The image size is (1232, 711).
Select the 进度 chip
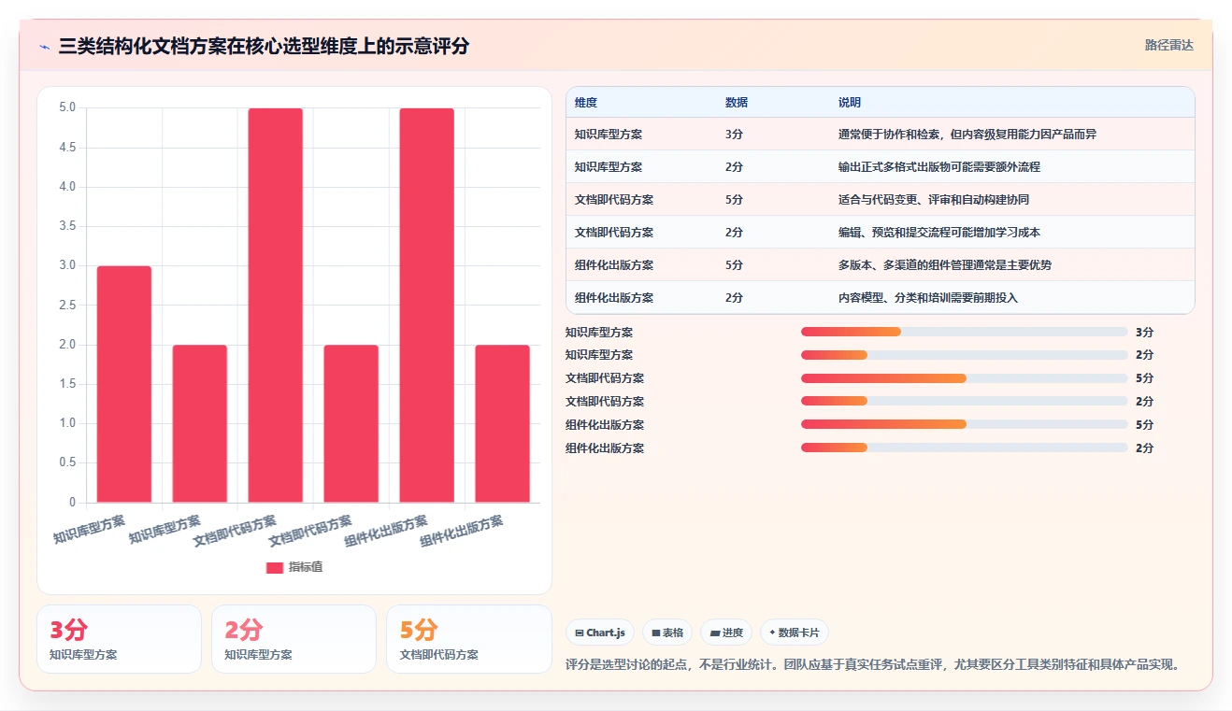(726, 633)
